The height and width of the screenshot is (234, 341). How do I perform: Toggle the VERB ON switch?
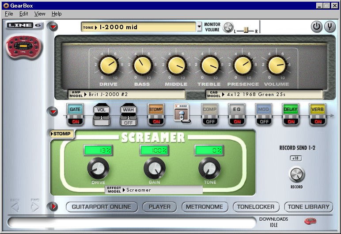pos(318,122)
